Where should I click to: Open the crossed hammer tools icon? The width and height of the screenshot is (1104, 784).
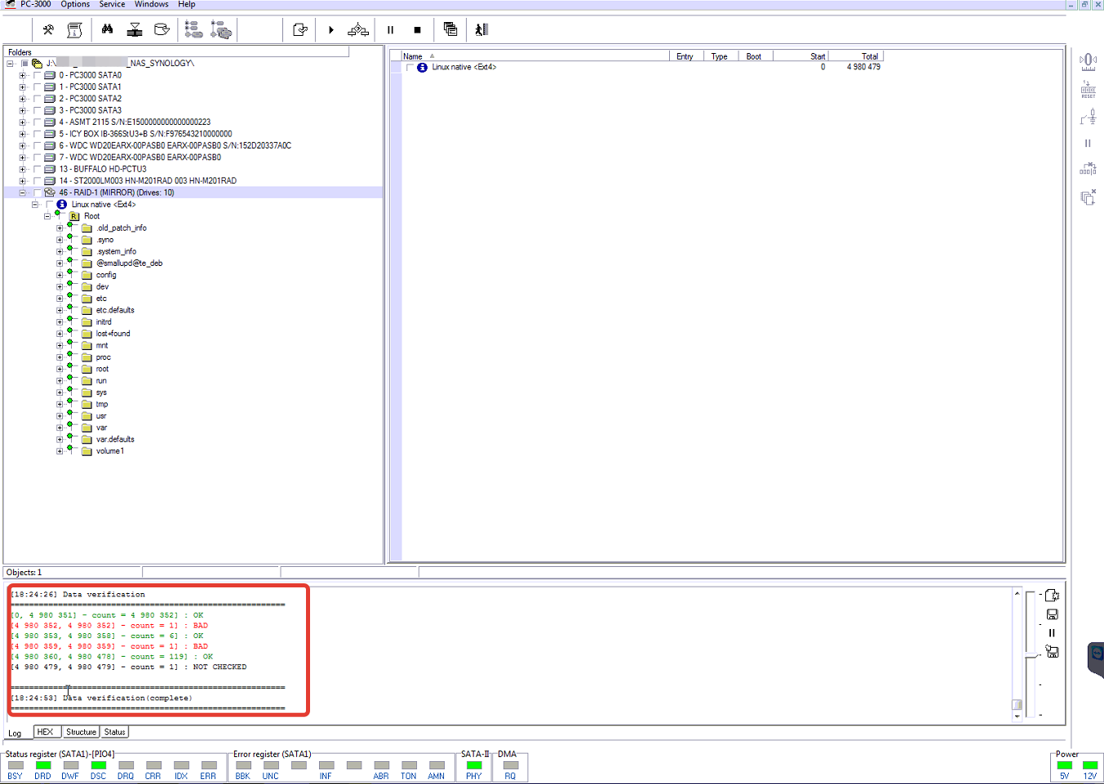tap(48, 30)
